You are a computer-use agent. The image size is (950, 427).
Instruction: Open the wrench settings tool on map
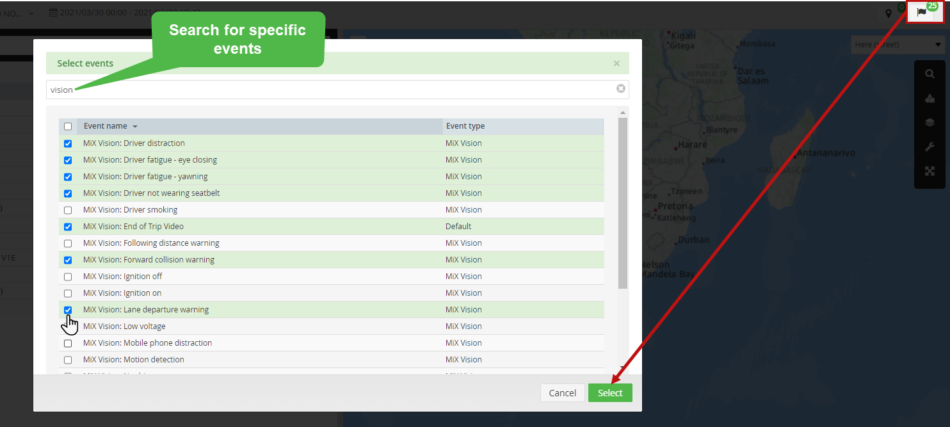[930, 147]
